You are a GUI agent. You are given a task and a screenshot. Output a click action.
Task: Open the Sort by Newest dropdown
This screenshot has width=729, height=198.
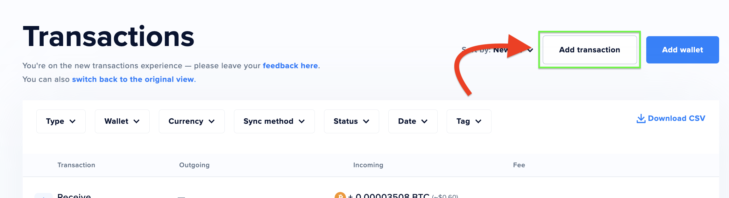tap(497, 50)
